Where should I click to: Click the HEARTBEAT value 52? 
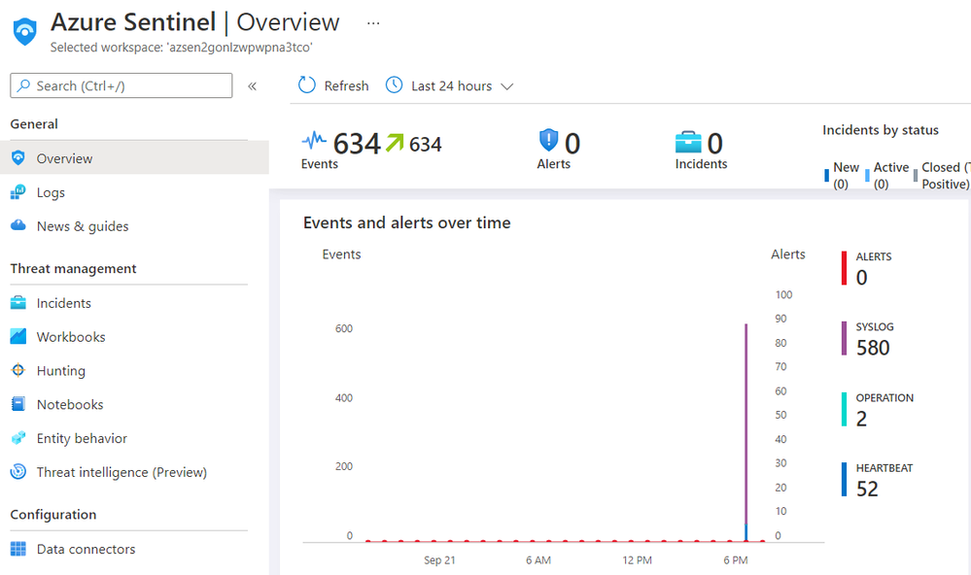coord(867,489)
